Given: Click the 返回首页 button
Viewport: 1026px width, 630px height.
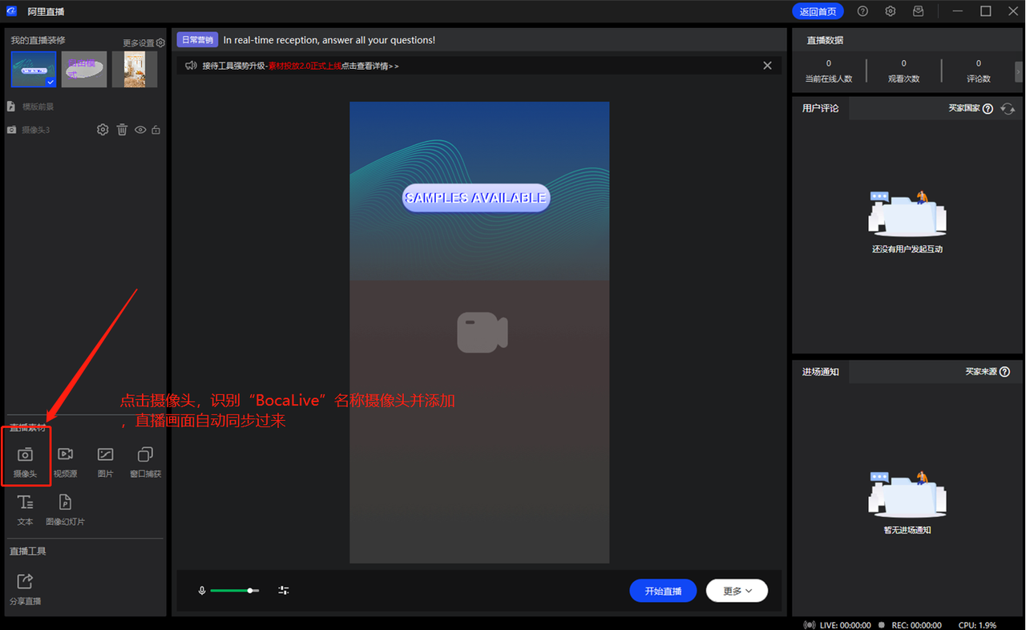Looking at the screenshot, I should coord(818,11).
